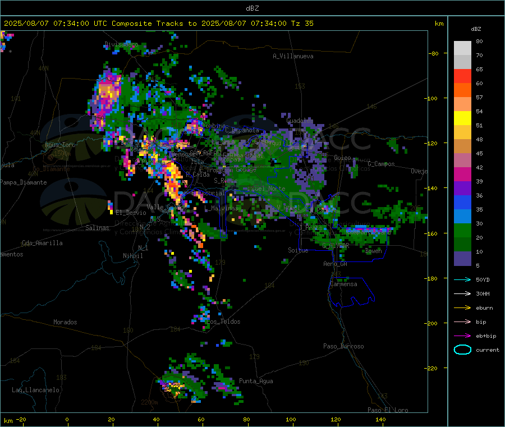Screen dimensions: 505x427
Task: Click the Punta_Agua map label
Action: pyautogui.click(x=256, y=381)
